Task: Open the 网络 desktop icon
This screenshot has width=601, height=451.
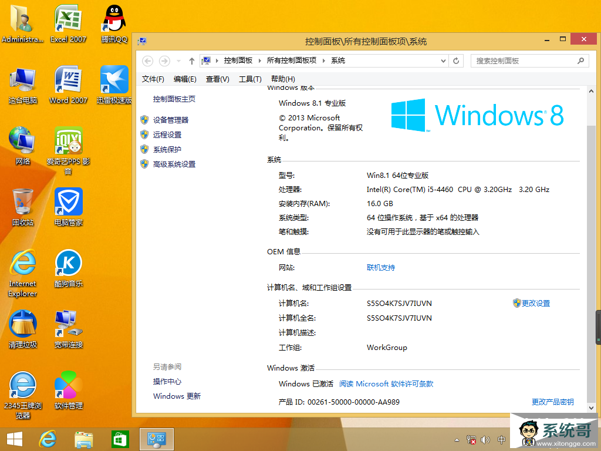Action: point(23,146)
